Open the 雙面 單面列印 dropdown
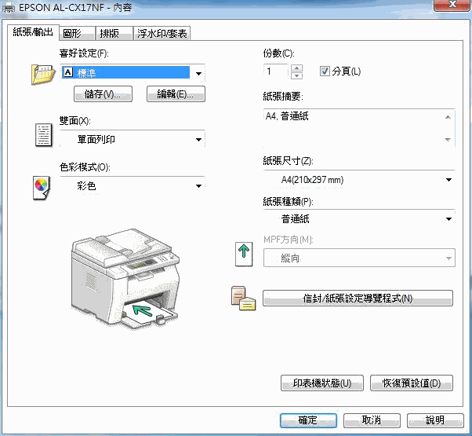Screen dimensions: 472x436 tap(133, 139)
